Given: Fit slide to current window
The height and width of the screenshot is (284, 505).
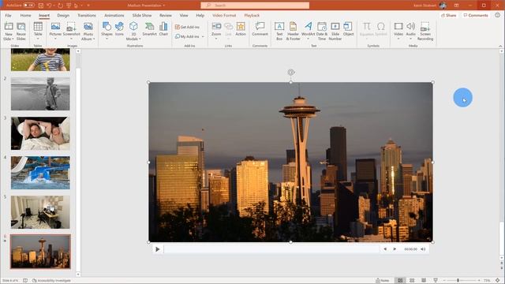Looking at the screenshot, I should (497, 281).
